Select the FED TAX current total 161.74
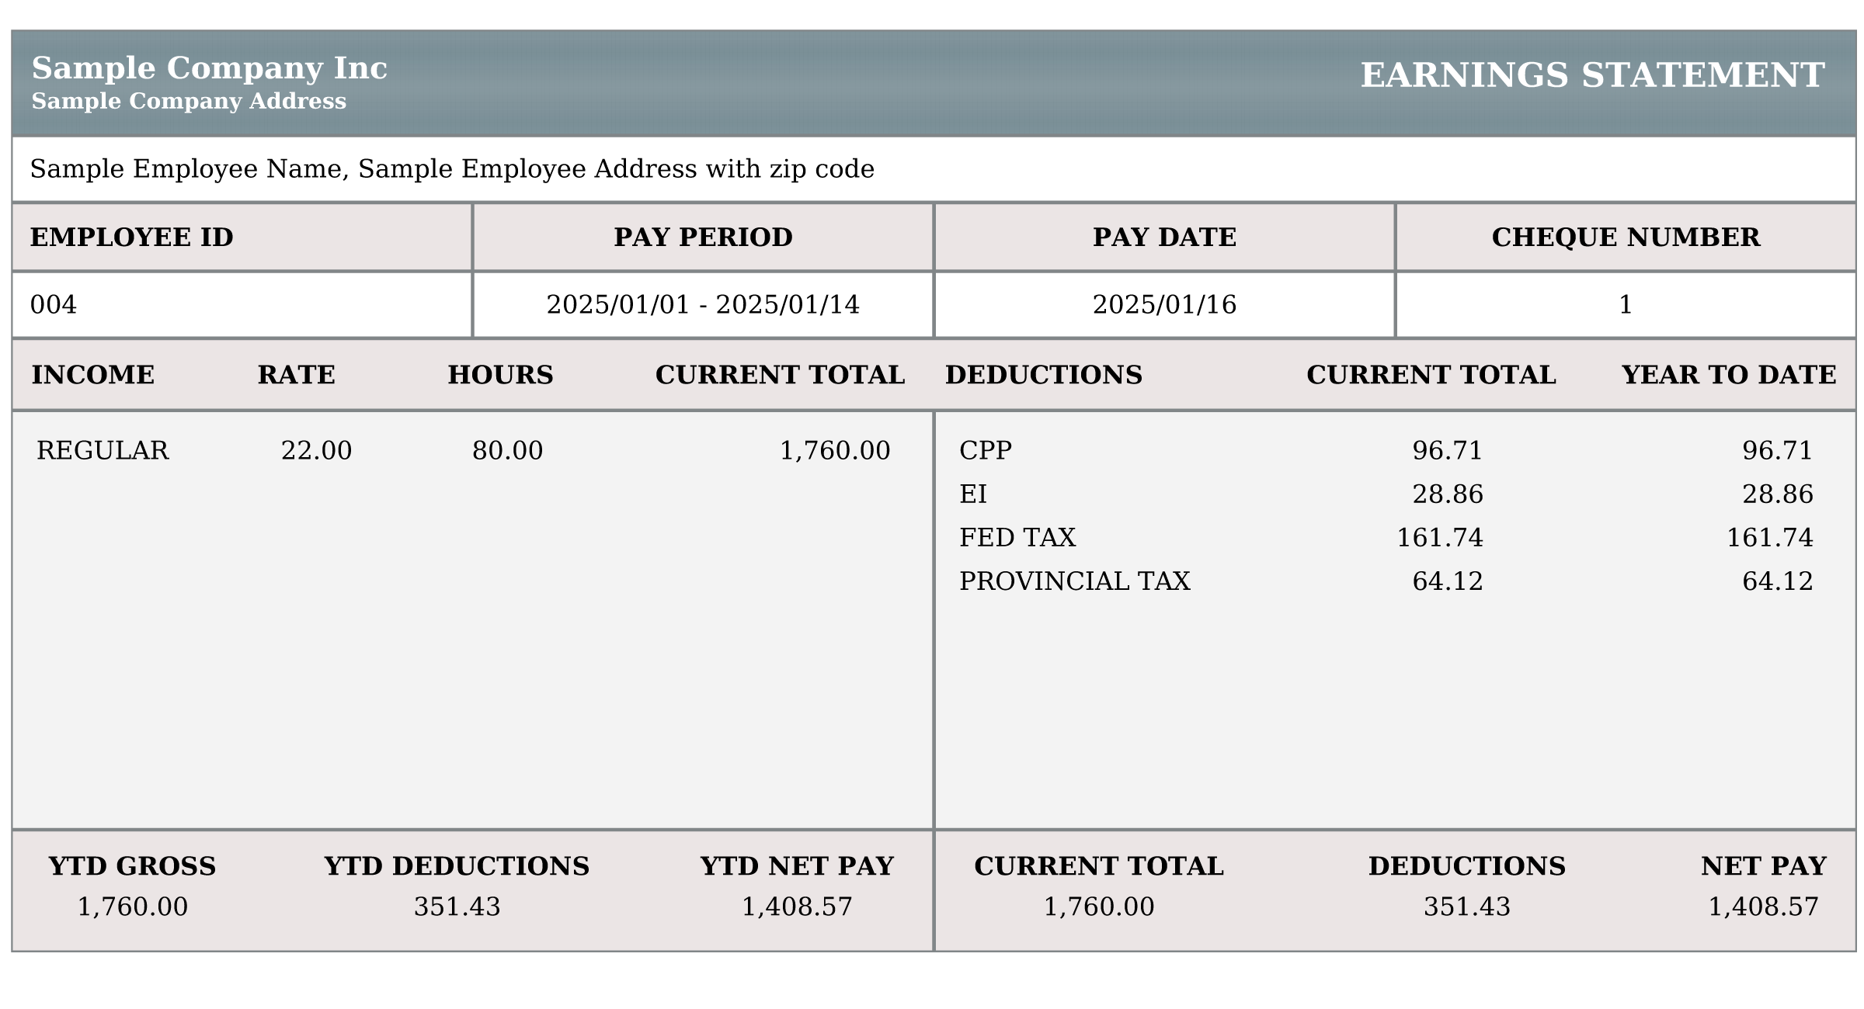This screenshot has height=1009, width=1864. (x=1439, y=538)
